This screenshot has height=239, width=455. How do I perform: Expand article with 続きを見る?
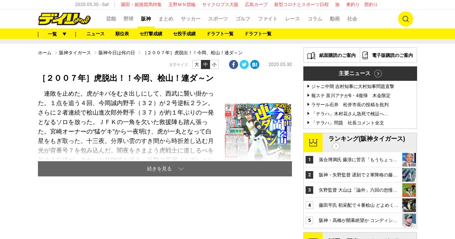click(x=165, y=169)
